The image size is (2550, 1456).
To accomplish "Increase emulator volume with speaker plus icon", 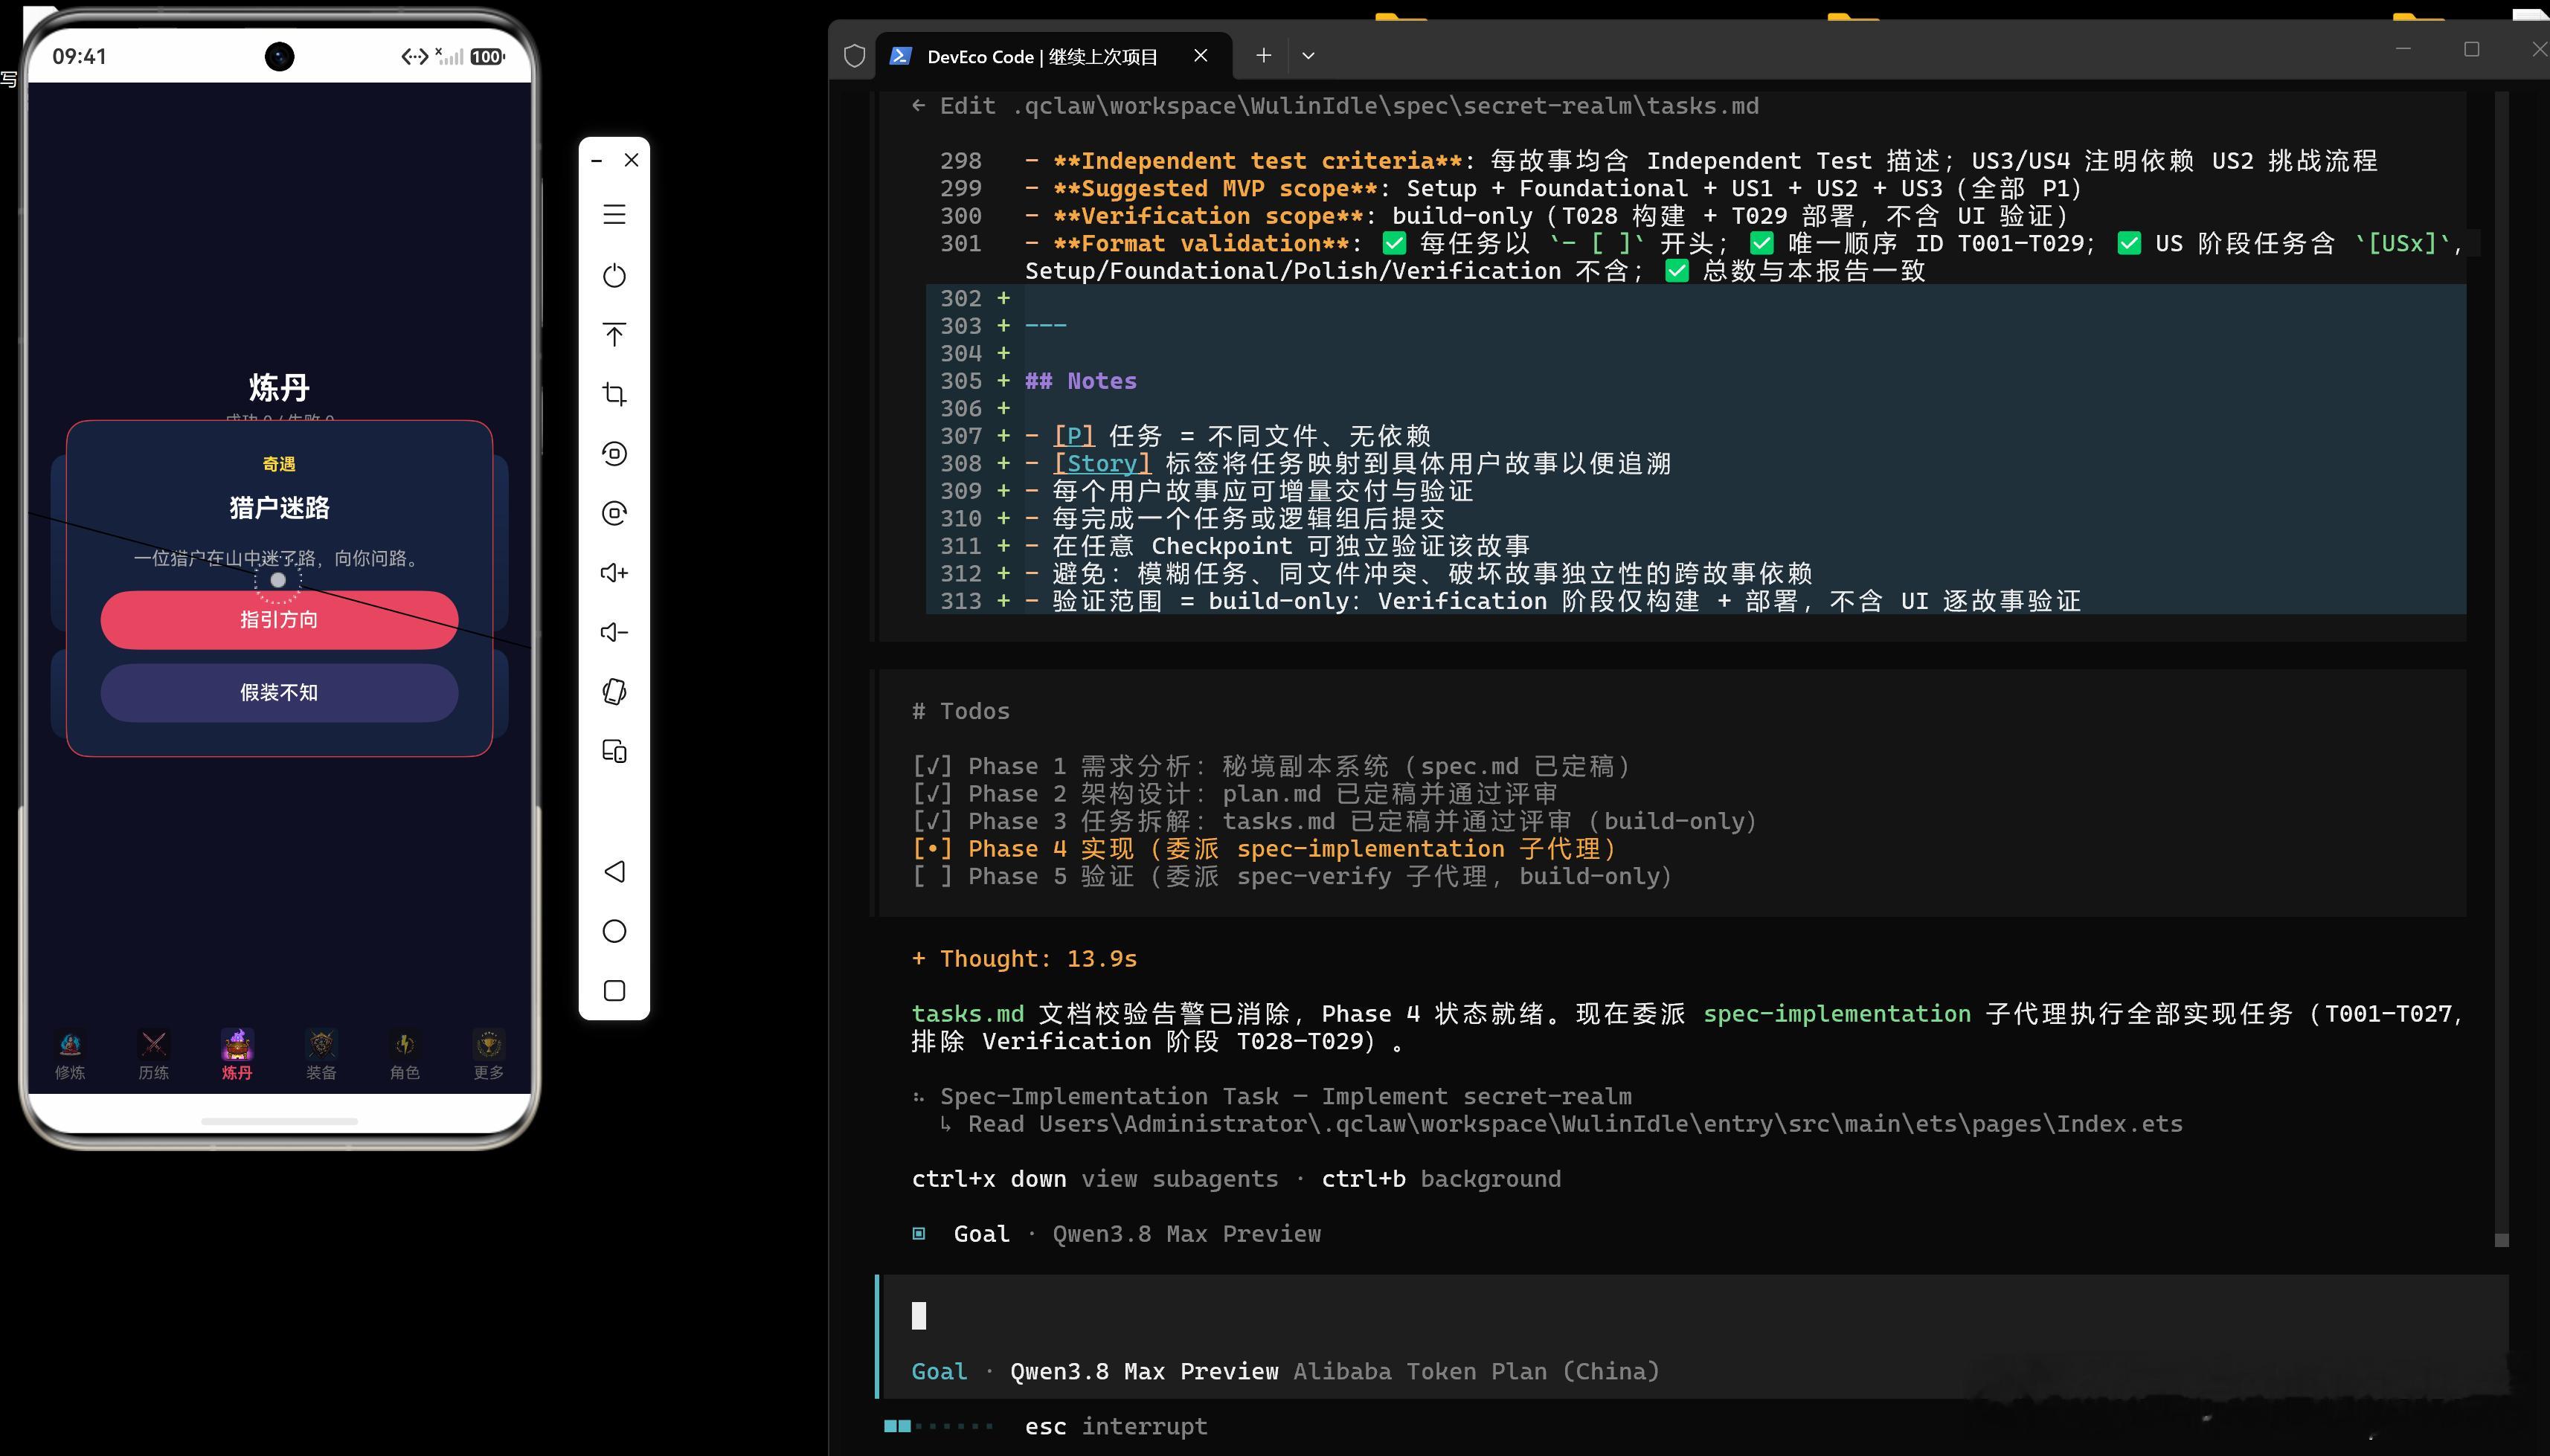I will 614,572.
